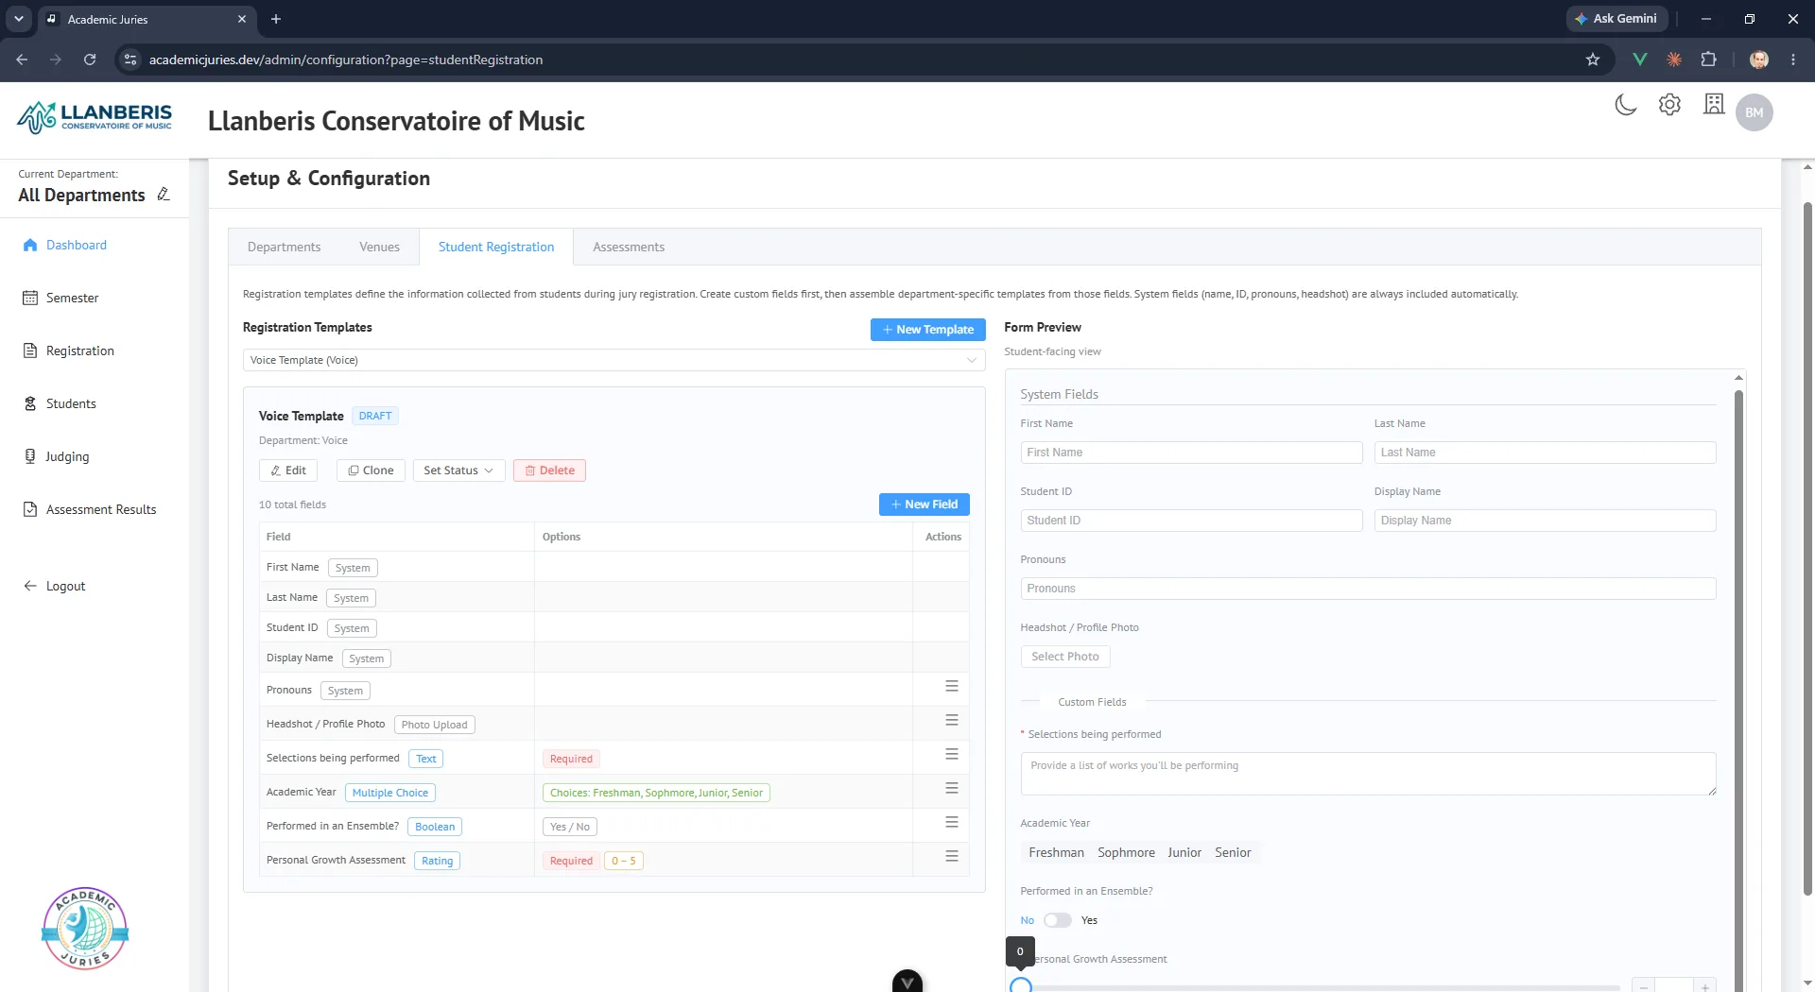Switch to the Departments tab
The height and width of the screenshot is (992, 1815).
(284, 247)
